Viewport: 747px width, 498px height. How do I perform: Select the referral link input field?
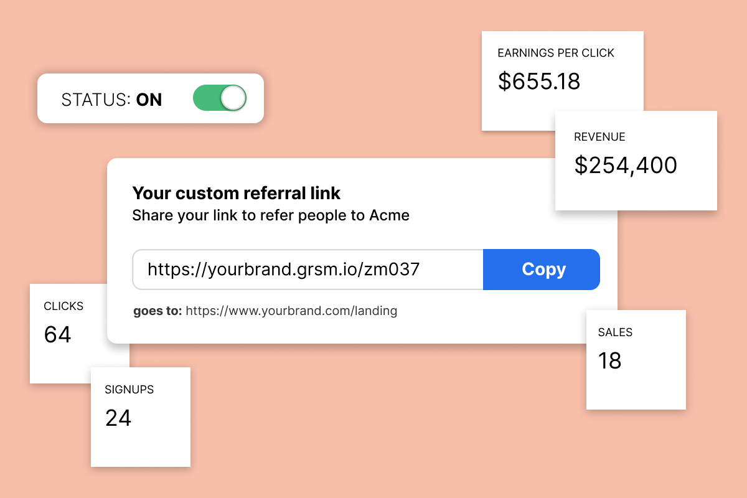point(308,269)
